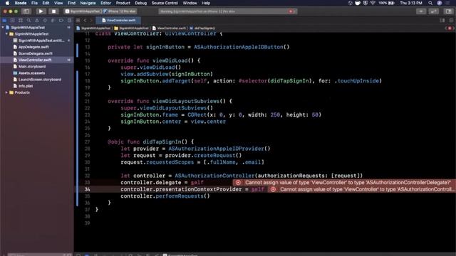Stop the running app
This screenshot has height=256, width=456.
(53, 11)
